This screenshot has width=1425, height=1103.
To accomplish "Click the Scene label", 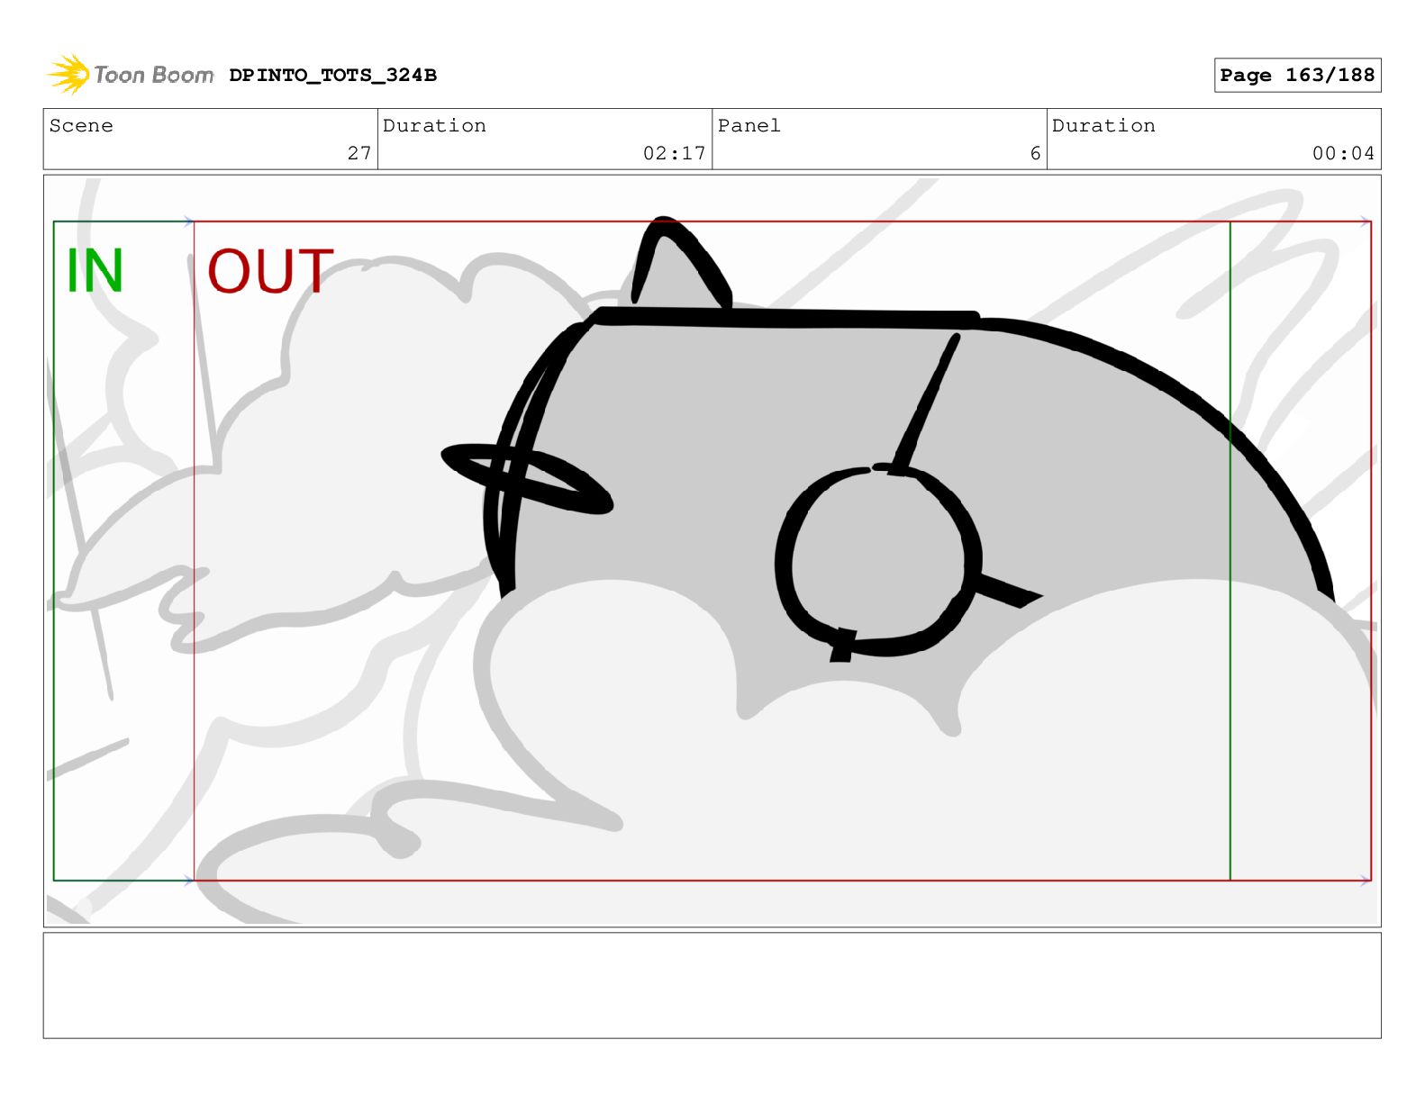I will tap(81, 126).
